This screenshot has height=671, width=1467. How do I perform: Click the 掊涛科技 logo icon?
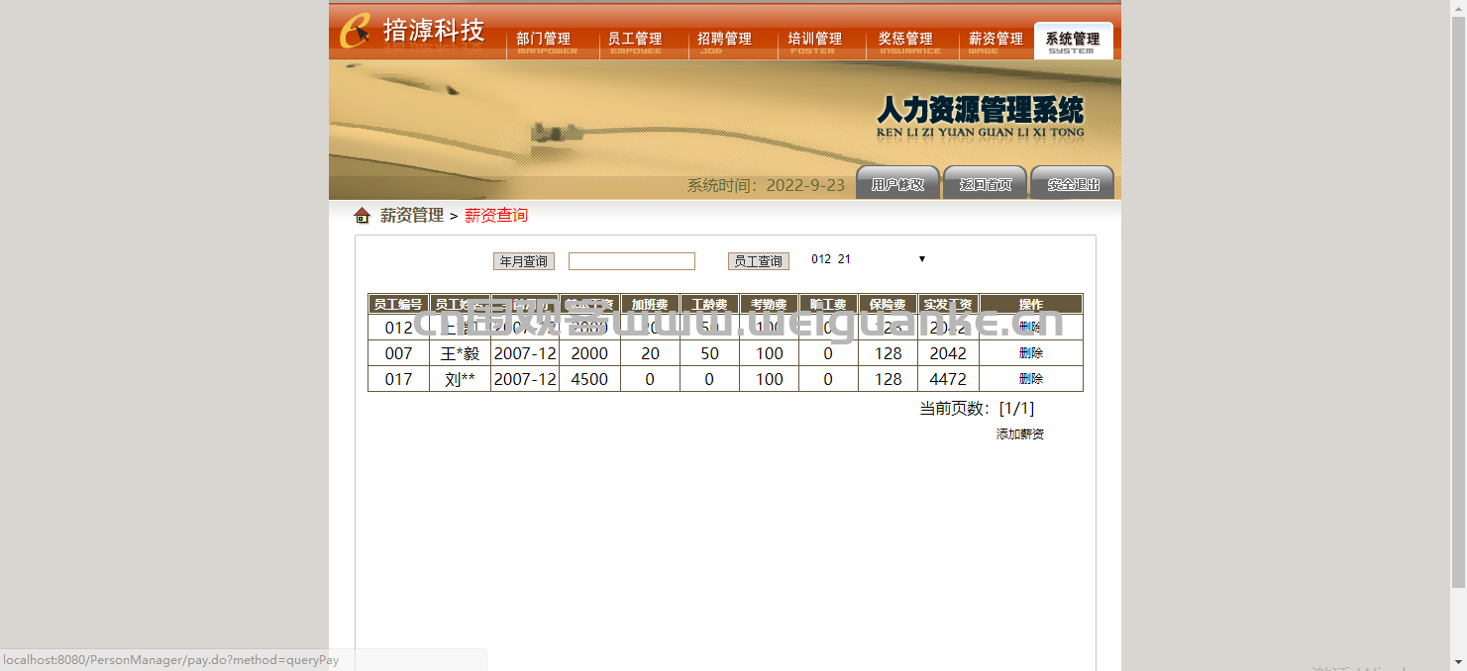356,31
